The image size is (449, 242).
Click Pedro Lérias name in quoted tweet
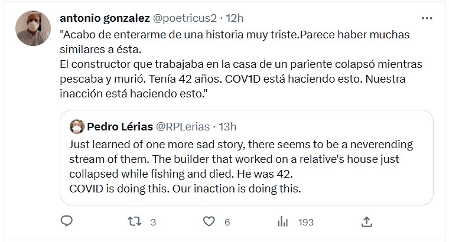pos(119,126)
